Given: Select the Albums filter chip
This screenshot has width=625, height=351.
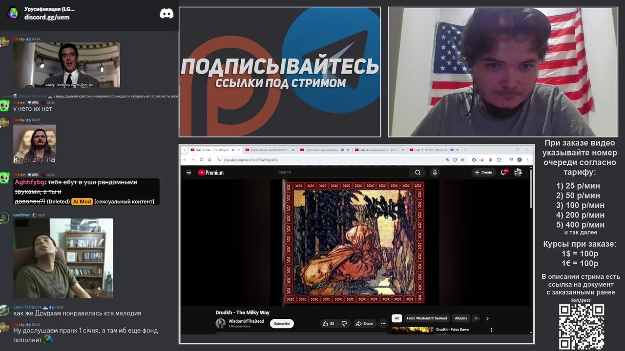Looking at the screenshot, I should [461, 318].
